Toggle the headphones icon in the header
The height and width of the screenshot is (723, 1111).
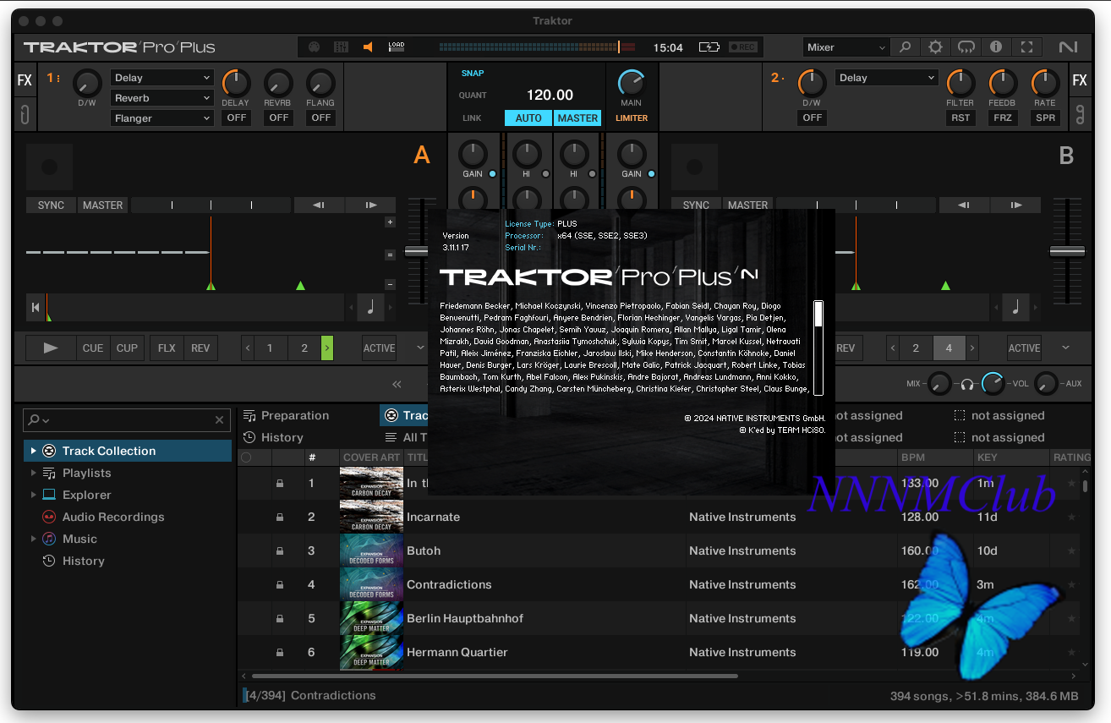tap(966, 47)
